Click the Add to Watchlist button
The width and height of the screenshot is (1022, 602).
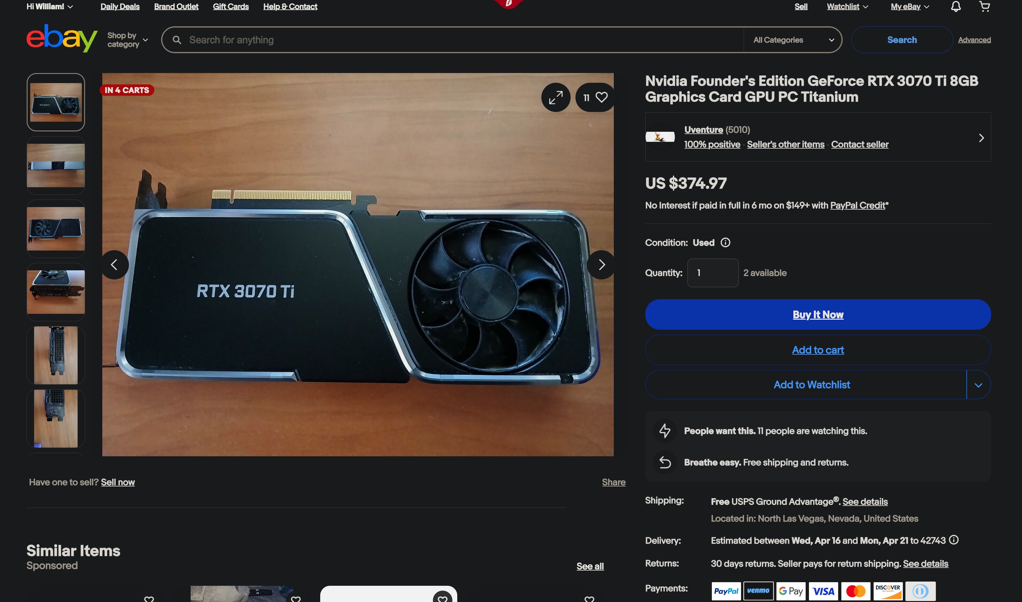(806, 385)
